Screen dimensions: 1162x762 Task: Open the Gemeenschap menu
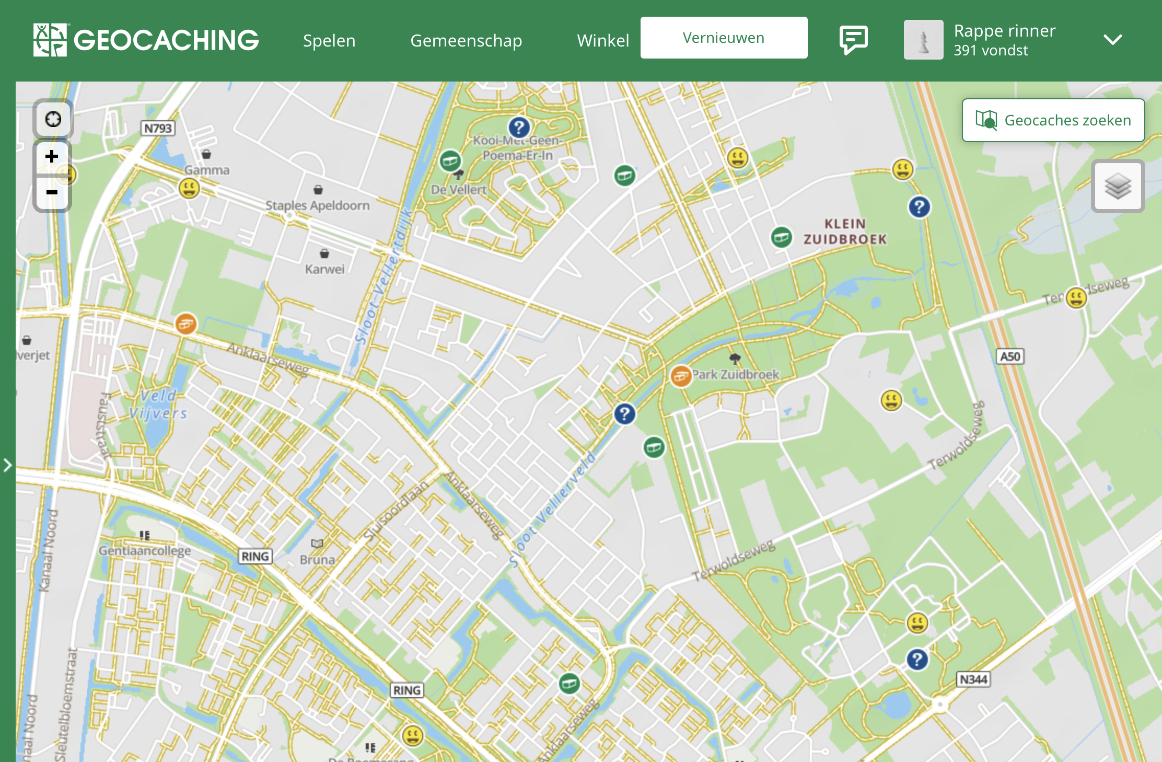coord(466,41)
